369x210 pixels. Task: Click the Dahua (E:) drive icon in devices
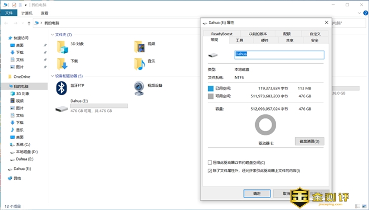[62, 109]
